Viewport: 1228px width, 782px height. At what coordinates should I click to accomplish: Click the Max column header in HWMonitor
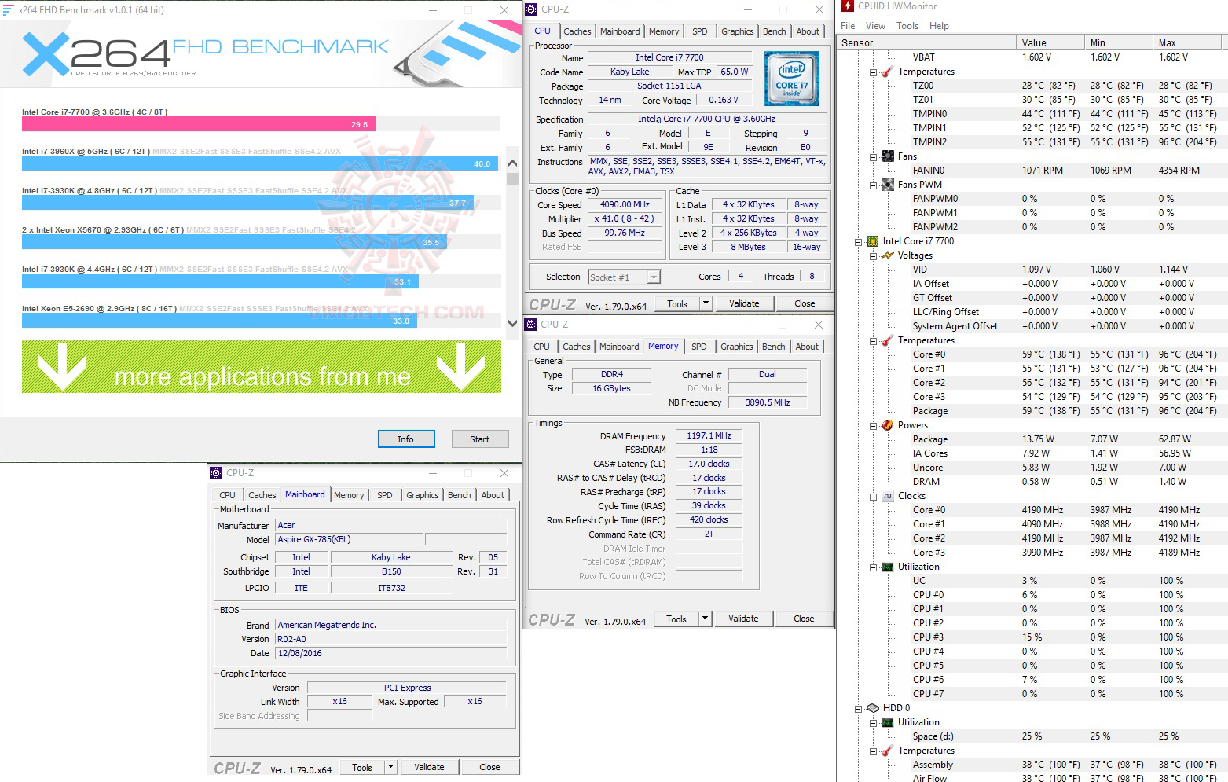(x=1189, y=43)
